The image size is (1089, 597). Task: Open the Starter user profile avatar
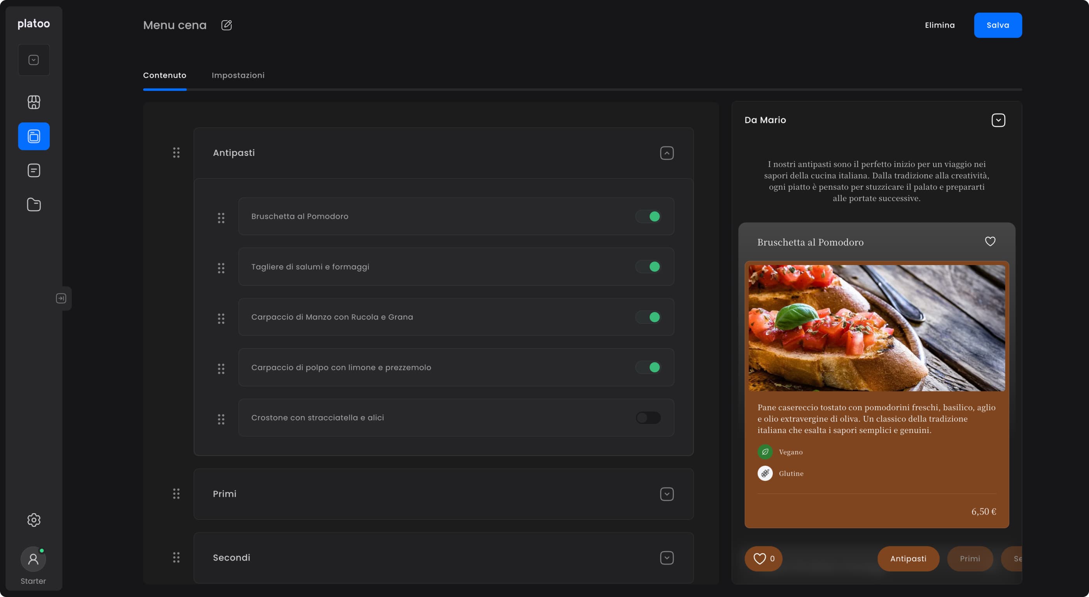33,559
